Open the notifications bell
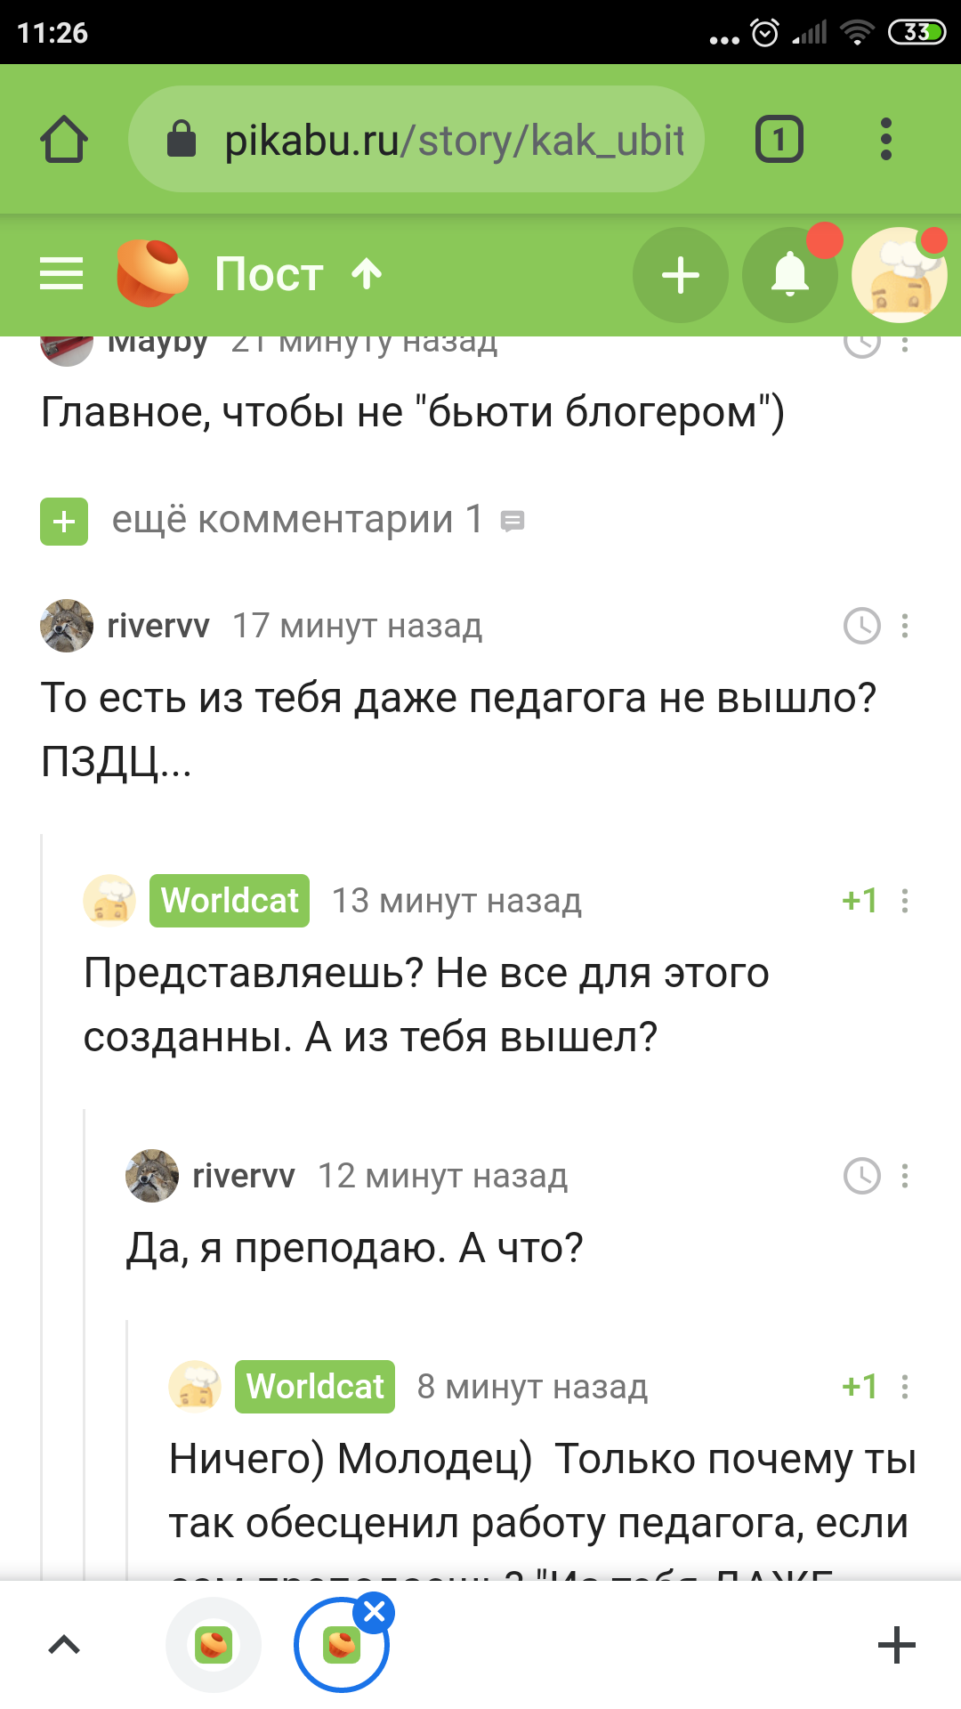This screenshot has height=1709, width=961. [x=789, y=274]
